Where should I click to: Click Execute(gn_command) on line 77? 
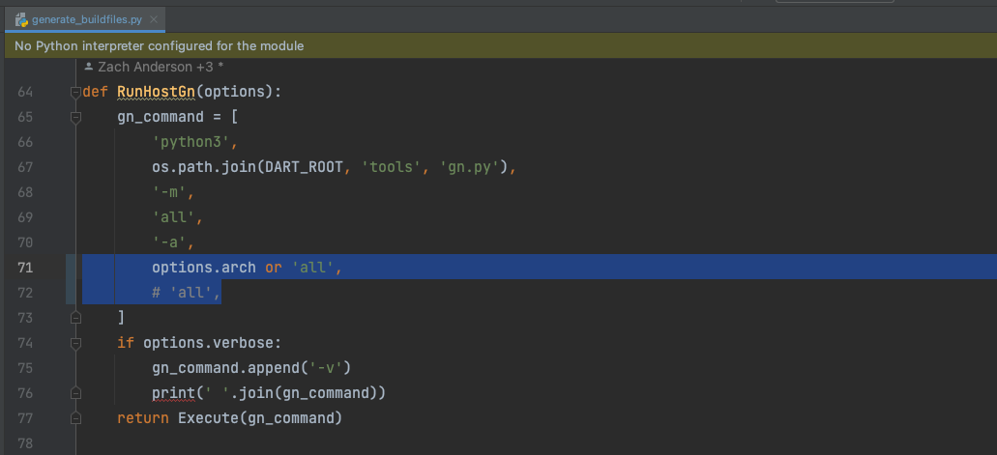[x=260, y=418]
